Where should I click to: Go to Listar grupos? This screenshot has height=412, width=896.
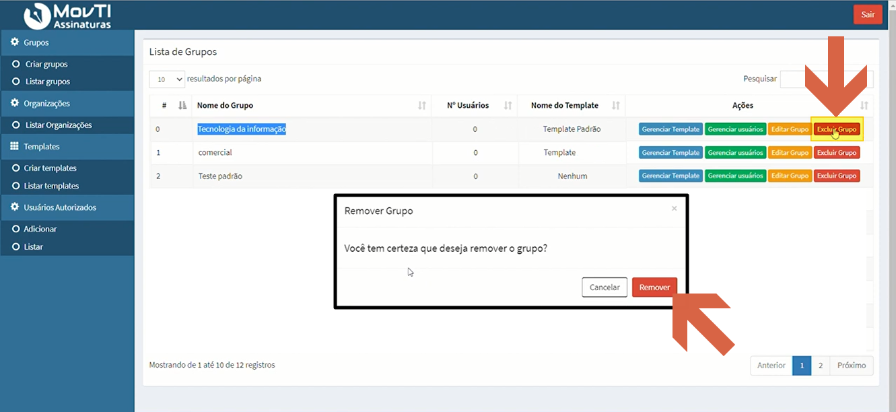[47, 81]
